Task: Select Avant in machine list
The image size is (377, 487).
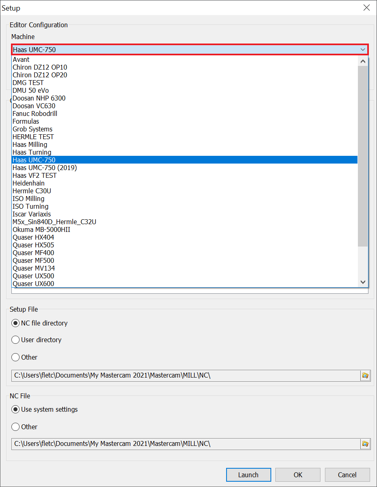Action: [185, 60]
